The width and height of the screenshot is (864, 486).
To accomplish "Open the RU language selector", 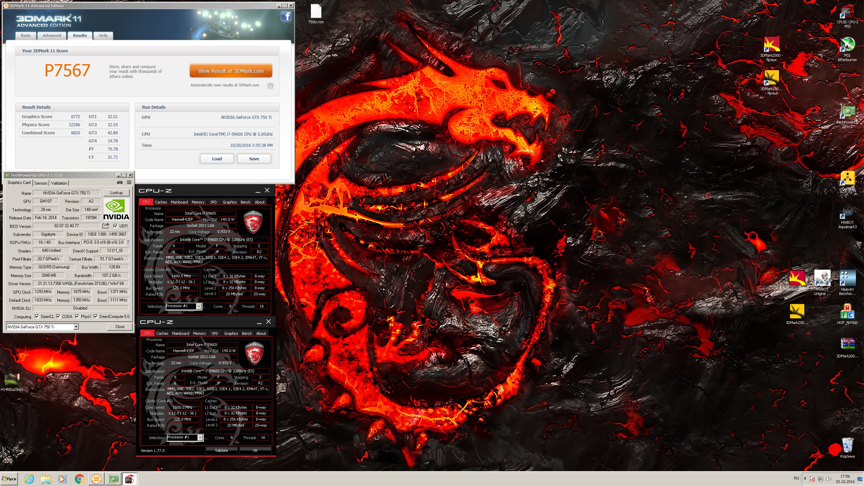I will [x=796, y=478].
